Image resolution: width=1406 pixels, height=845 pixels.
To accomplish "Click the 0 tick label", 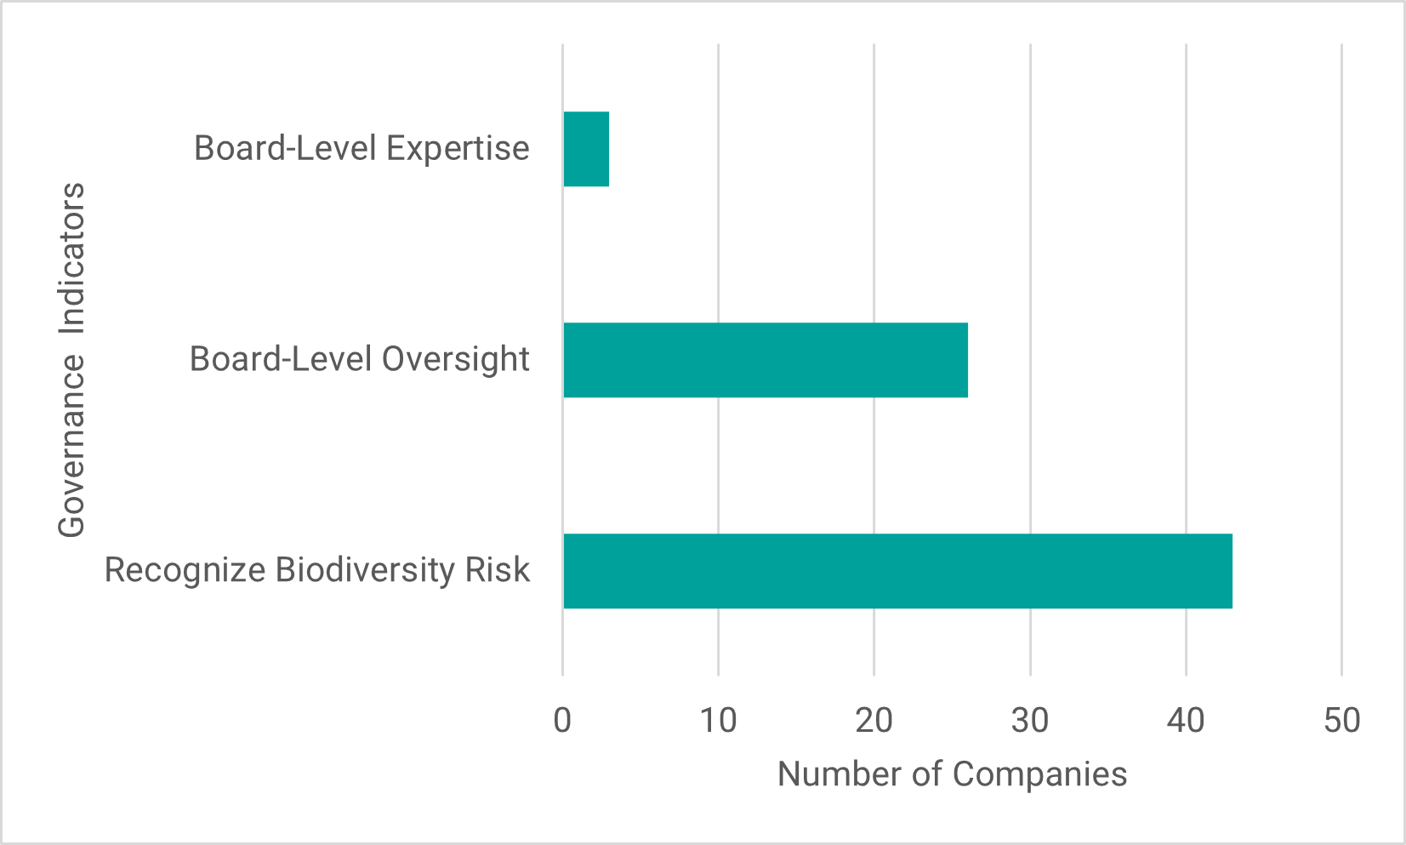I will coord(562,722).
